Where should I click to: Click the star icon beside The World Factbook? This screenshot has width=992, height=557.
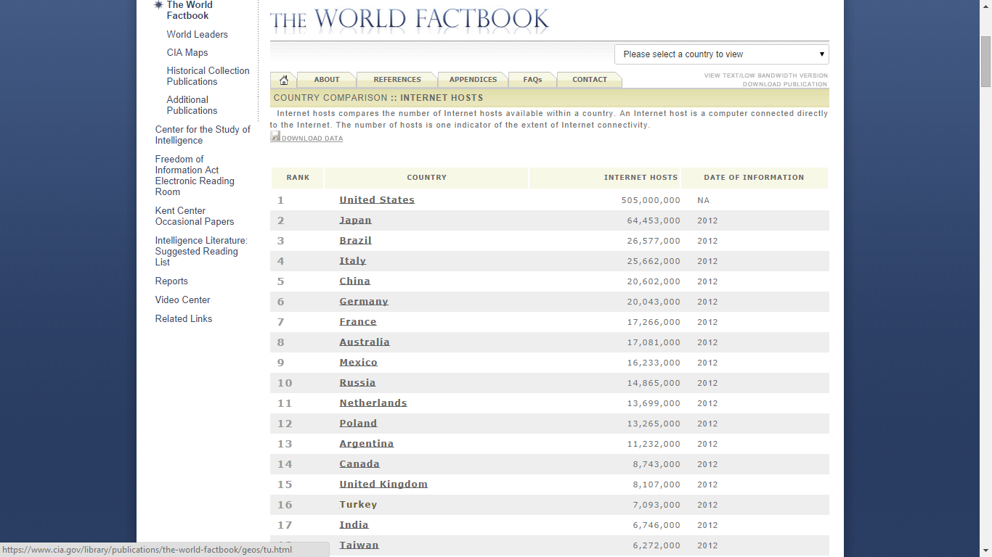(158, 5)
